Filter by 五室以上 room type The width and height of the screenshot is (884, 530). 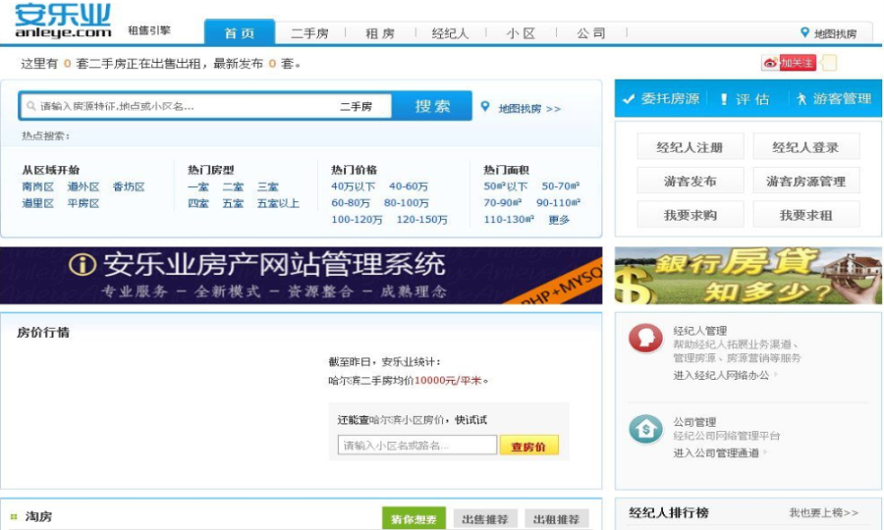pyautogui.click(x=278, y=203)
